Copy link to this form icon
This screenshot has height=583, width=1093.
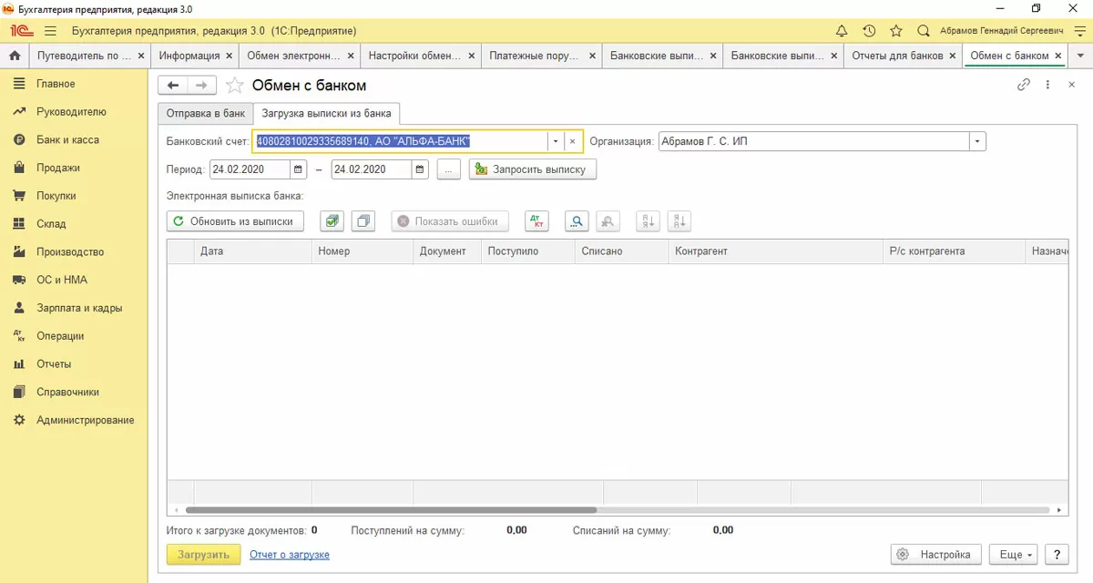click(x=1024, y=85)
